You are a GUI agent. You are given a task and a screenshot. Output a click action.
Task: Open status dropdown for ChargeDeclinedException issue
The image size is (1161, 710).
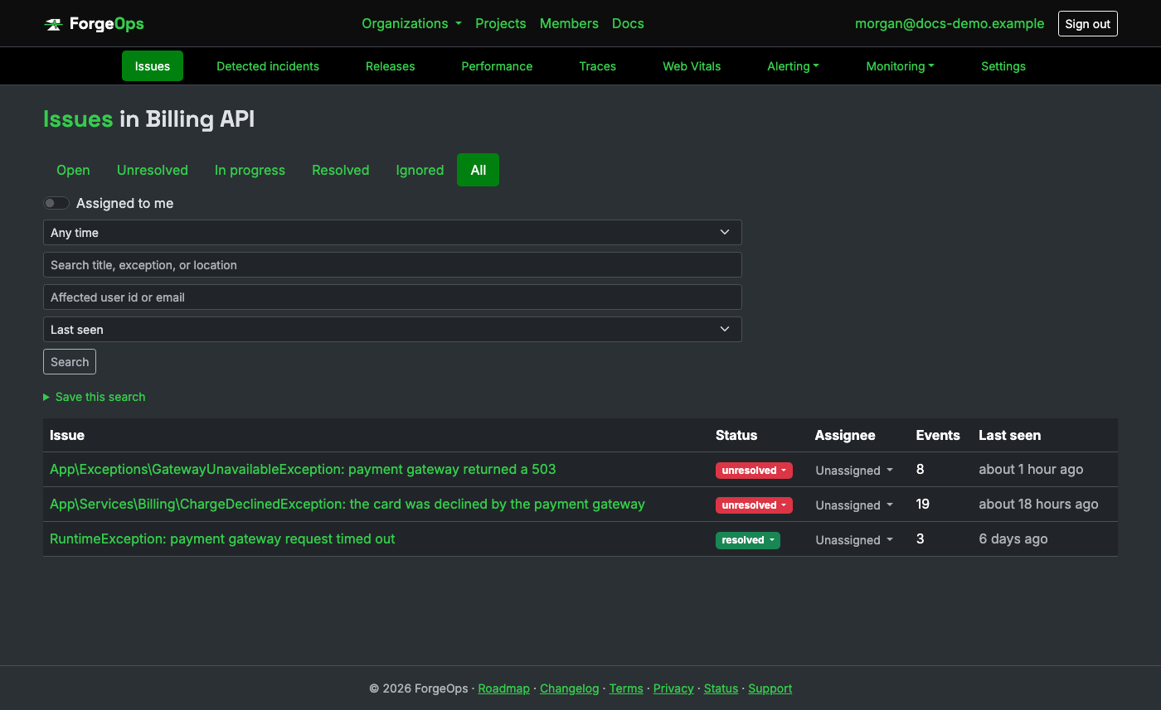coord(754,505)
